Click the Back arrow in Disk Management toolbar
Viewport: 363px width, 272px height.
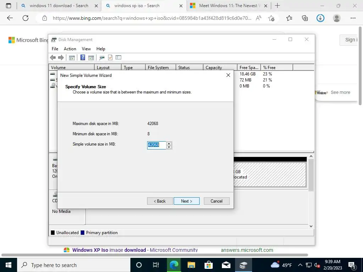[x=53, y=58]
